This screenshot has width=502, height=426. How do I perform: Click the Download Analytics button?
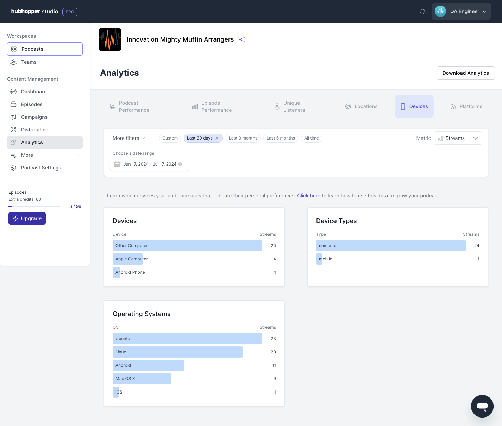tap(465, 73)
